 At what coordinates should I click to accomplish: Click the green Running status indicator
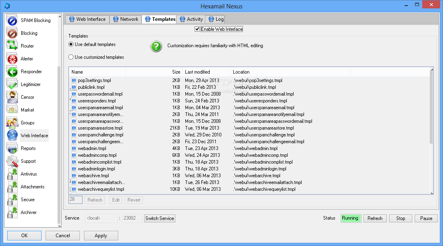(x=351, y=218)
